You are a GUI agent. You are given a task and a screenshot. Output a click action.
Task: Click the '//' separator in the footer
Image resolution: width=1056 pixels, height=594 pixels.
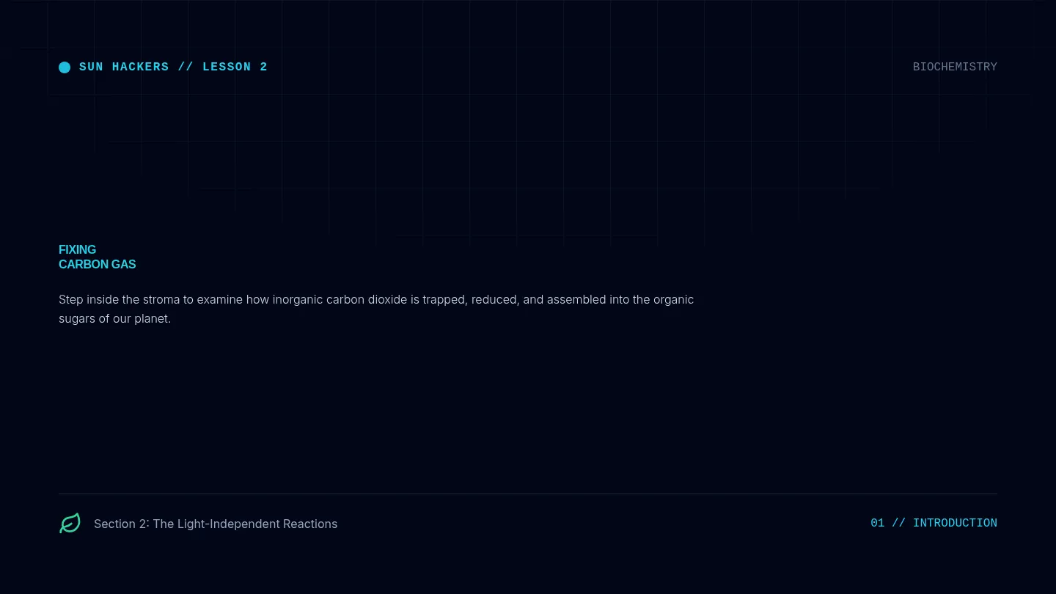click(x=899, y=523)
